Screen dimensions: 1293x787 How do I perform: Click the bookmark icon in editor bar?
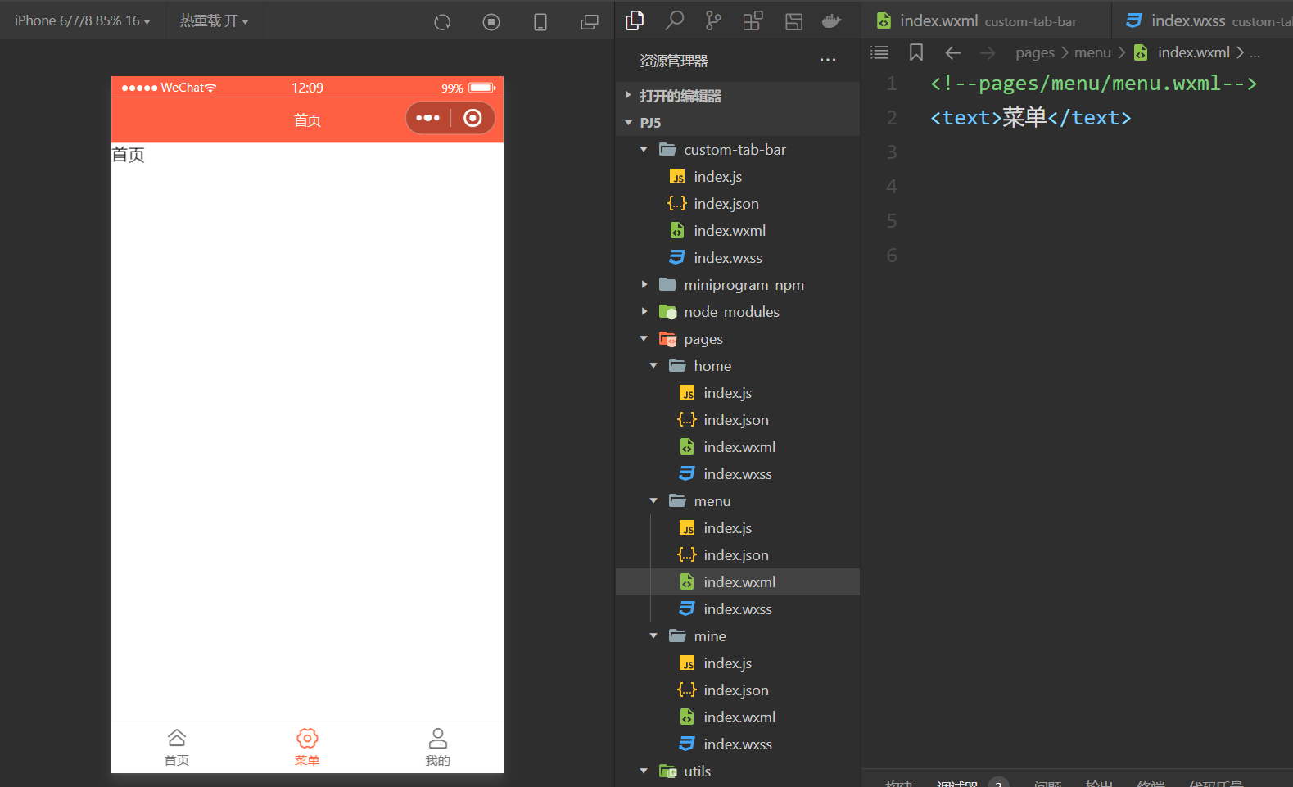(916, 52)
